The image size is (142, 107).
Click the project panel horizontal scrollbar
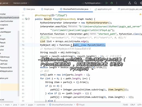7,102
